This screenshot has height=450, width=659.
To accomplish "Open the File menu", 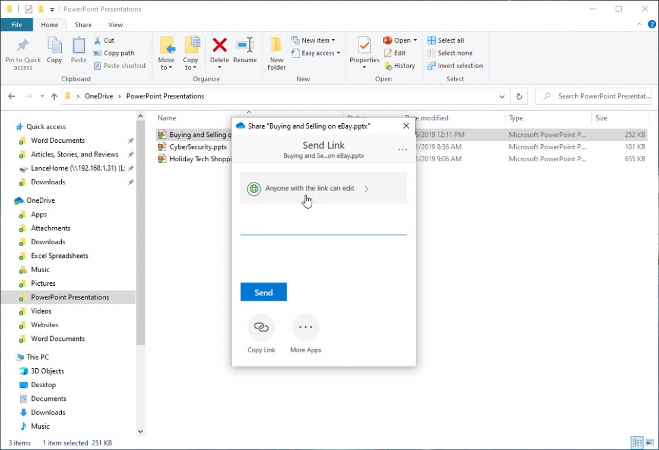I will click(x=17, y=25).
